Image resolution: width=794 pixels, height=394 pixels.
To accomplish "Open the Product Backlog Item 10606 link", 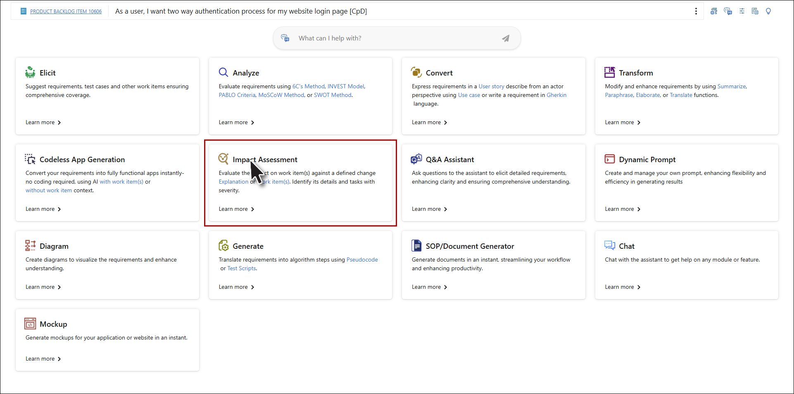I will pos(66,12).
